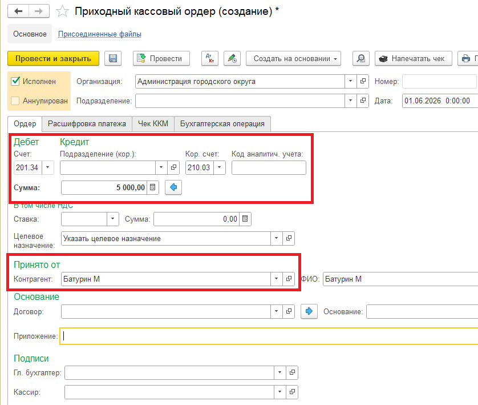Switch to Чек ККМ tab
This screenshot has height=405, width=478.
pyautogui.click(x=153, y=123)
